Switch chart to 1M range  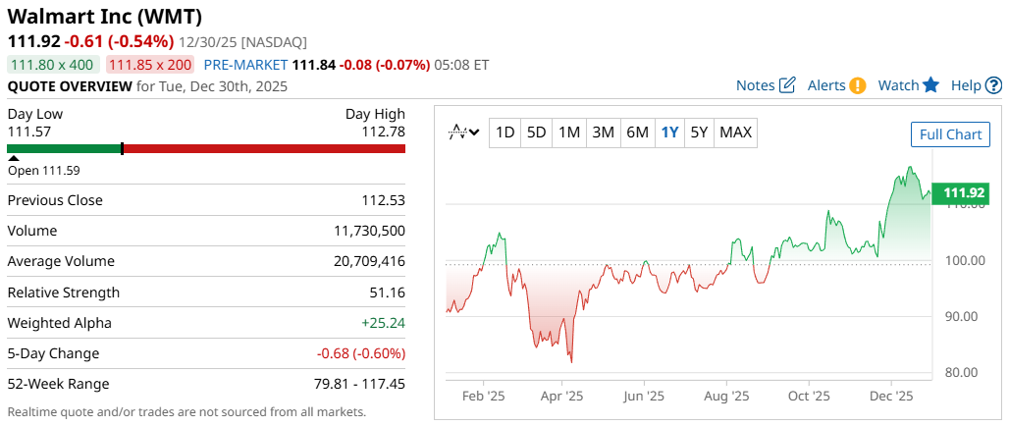569,133
